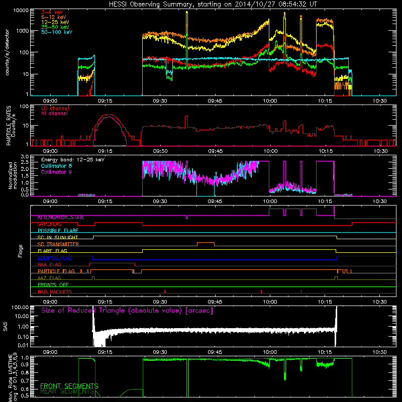This screenshot has height=402, width=402.
Task: Select the 6-12 keV legend label
Action: click(54, 17)
